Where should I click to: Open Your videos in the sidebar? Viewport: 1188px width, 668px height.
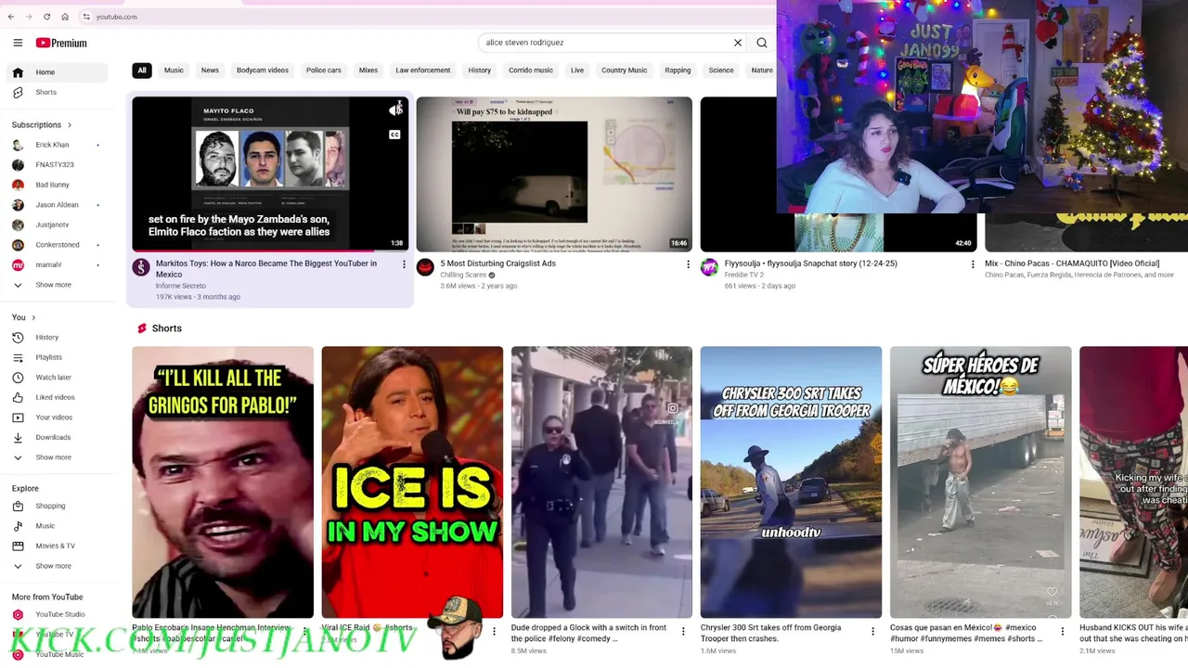point(58,417)
